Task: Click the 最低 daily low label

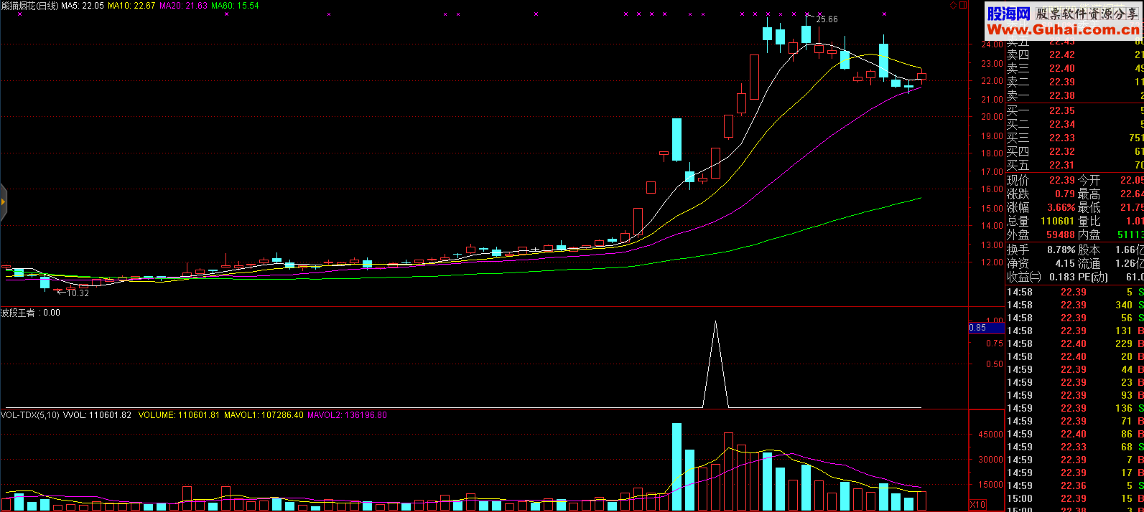Action: [x=1089, y=208]
